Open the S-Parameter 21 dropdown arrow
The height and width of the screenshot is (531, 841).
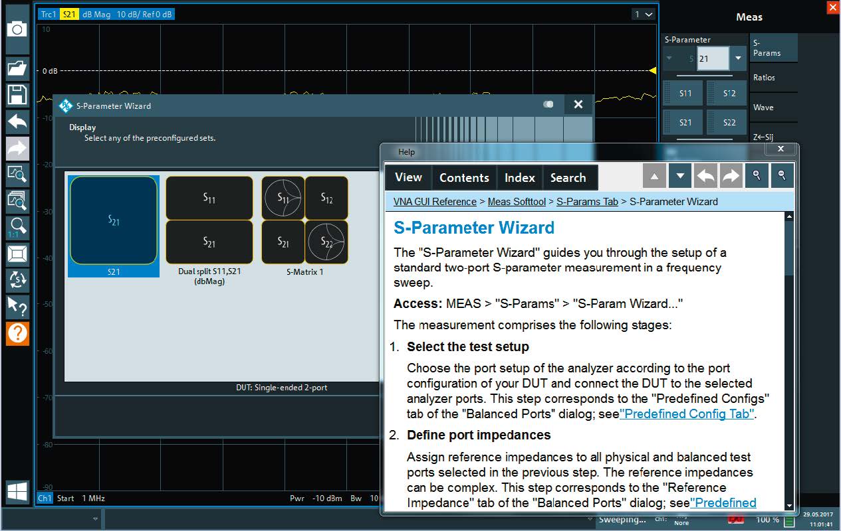coord(738,58)
